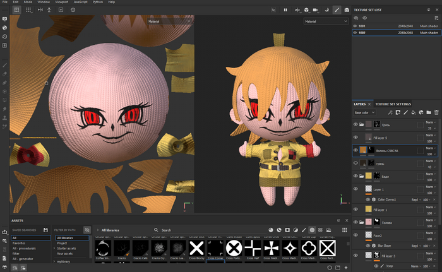This screenshot has width=442, height=272.
Task: Open the 3D cube display mode icon
Action: tap(306, 10)
